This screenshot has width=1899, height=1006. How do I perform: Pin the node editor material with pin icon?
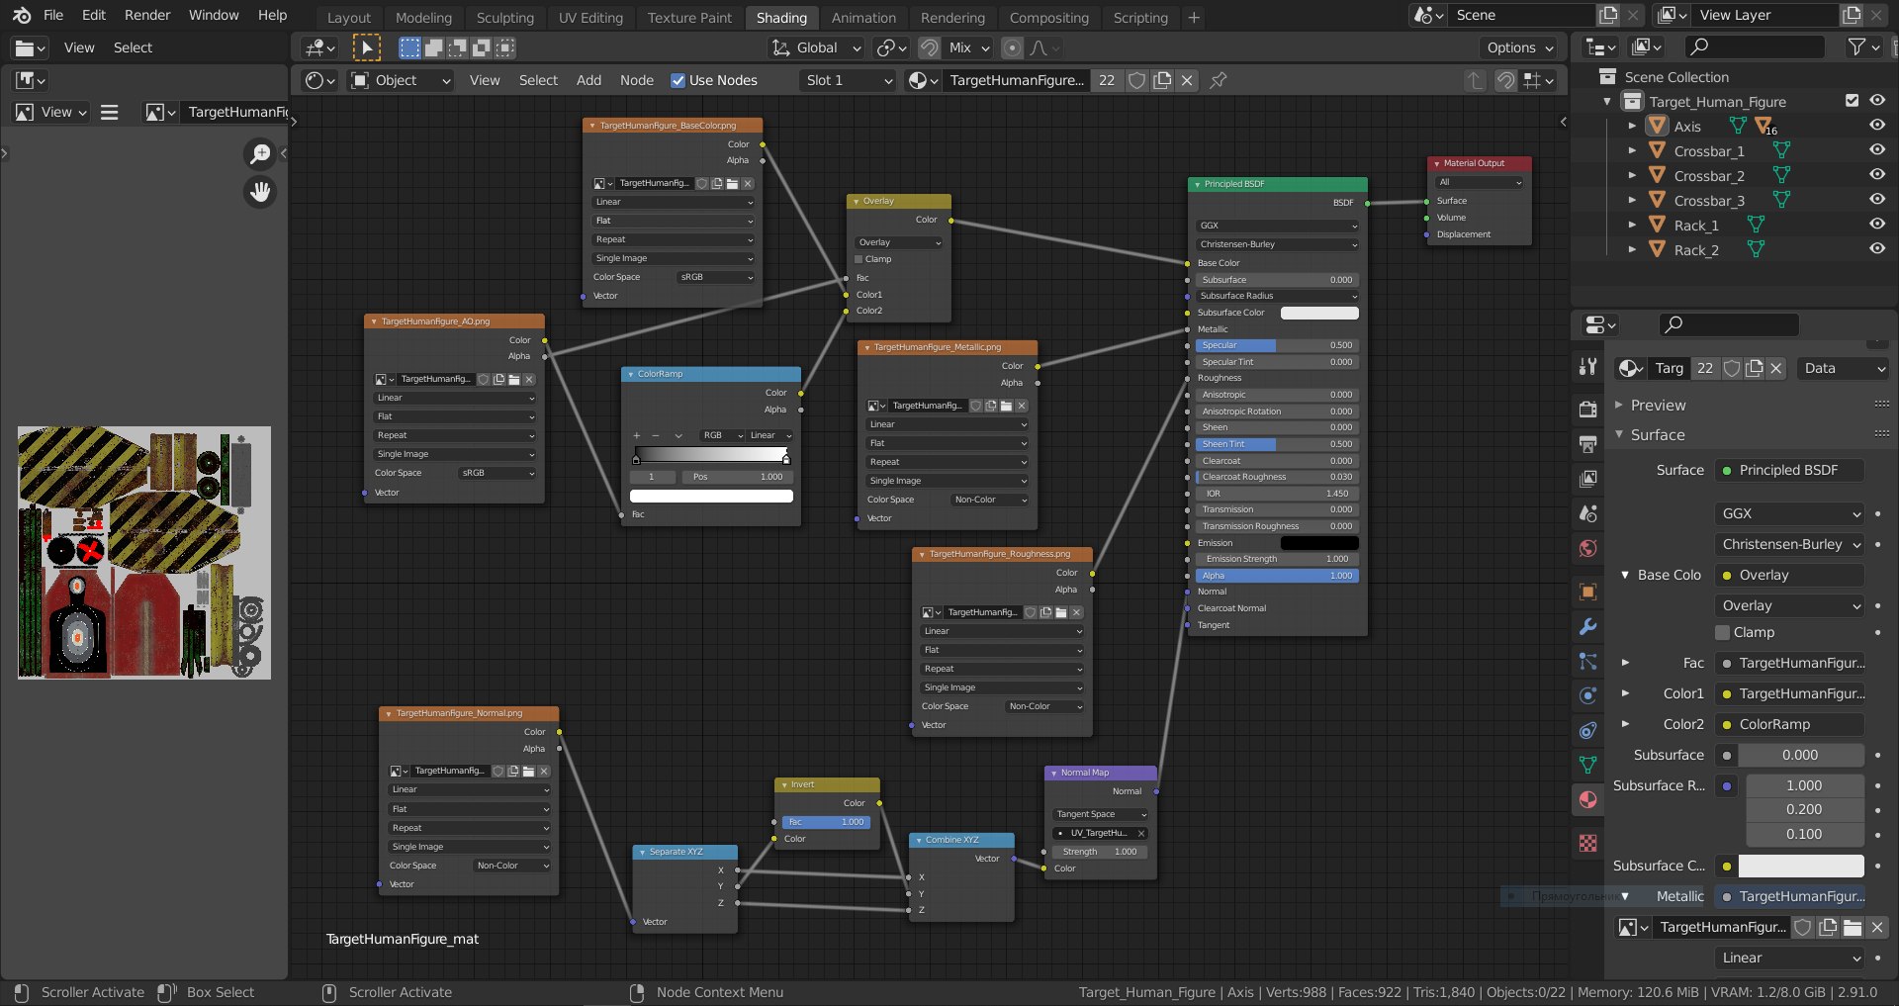point(1219,80)
